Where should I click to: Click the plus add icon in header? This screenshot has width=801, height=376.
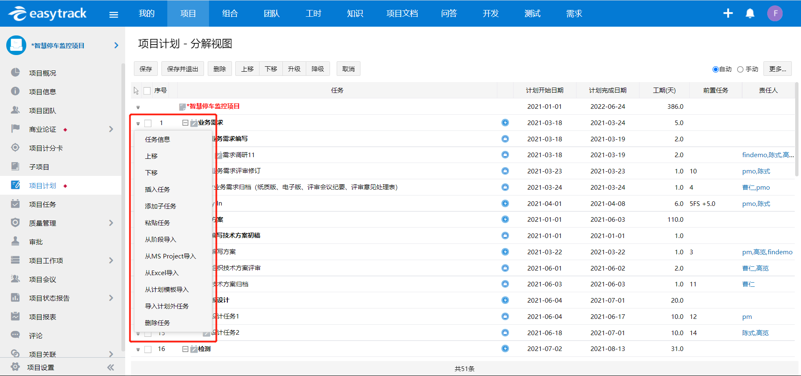(x=728, y=13)
